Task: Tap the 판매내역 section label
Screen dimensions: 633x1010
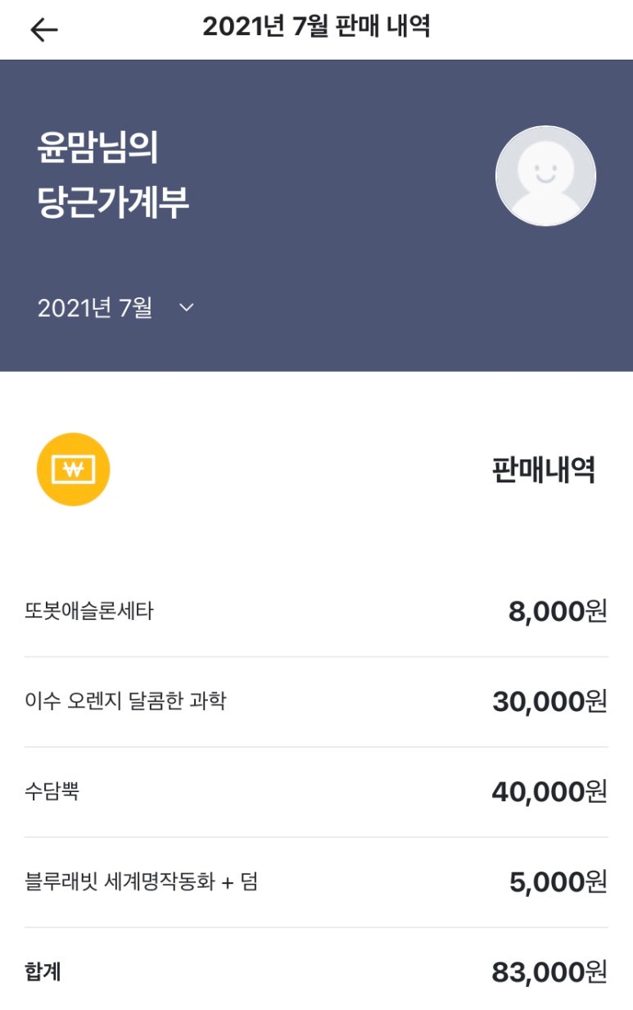Action: (543, 470)
